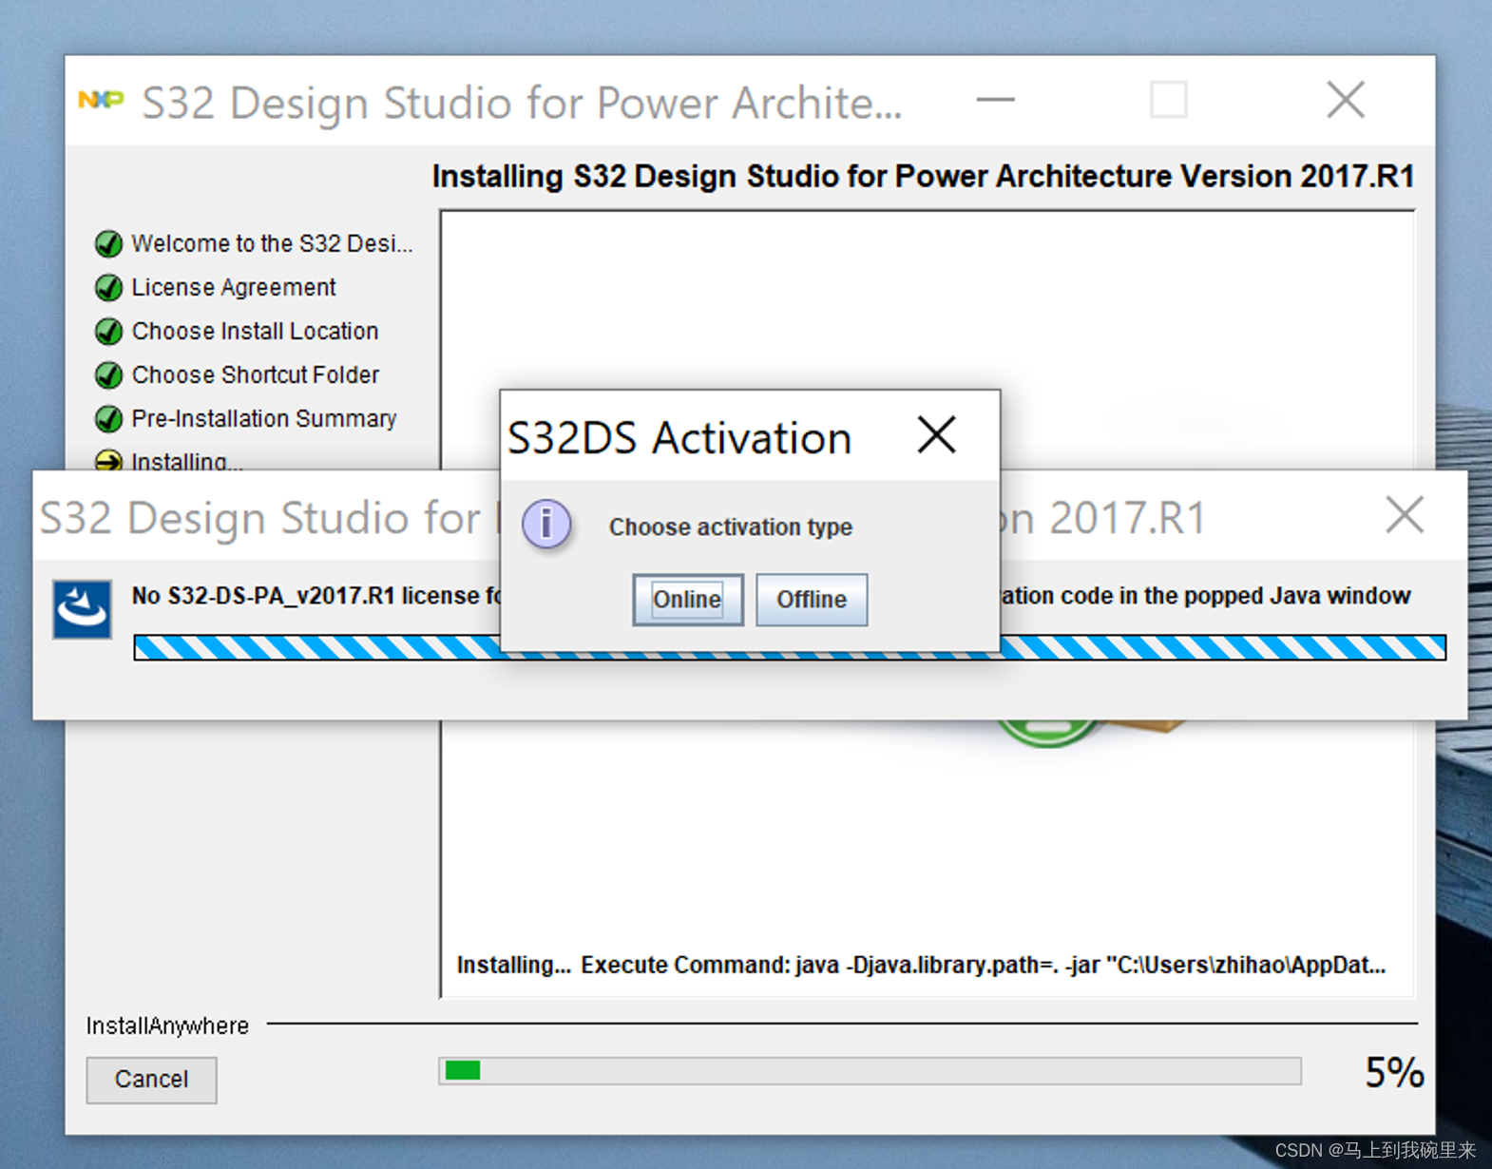The width and height of the screenshot is (1492, 1169).
Task: Click the S32DS Activation dialog title
Action: [x=679, y=438]
